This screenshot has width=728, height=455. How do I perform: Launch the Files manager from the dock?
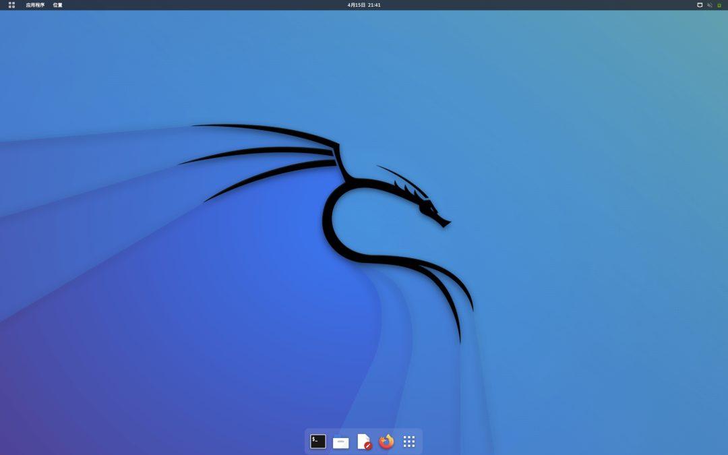(341, 442)
